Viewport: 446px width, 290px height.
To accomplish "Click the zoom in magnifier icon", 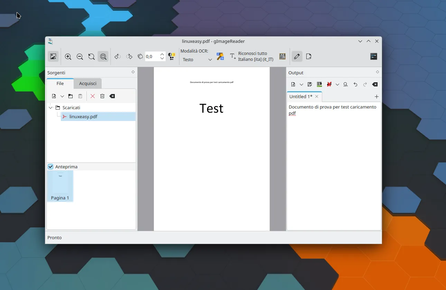I will coord(68,57).
